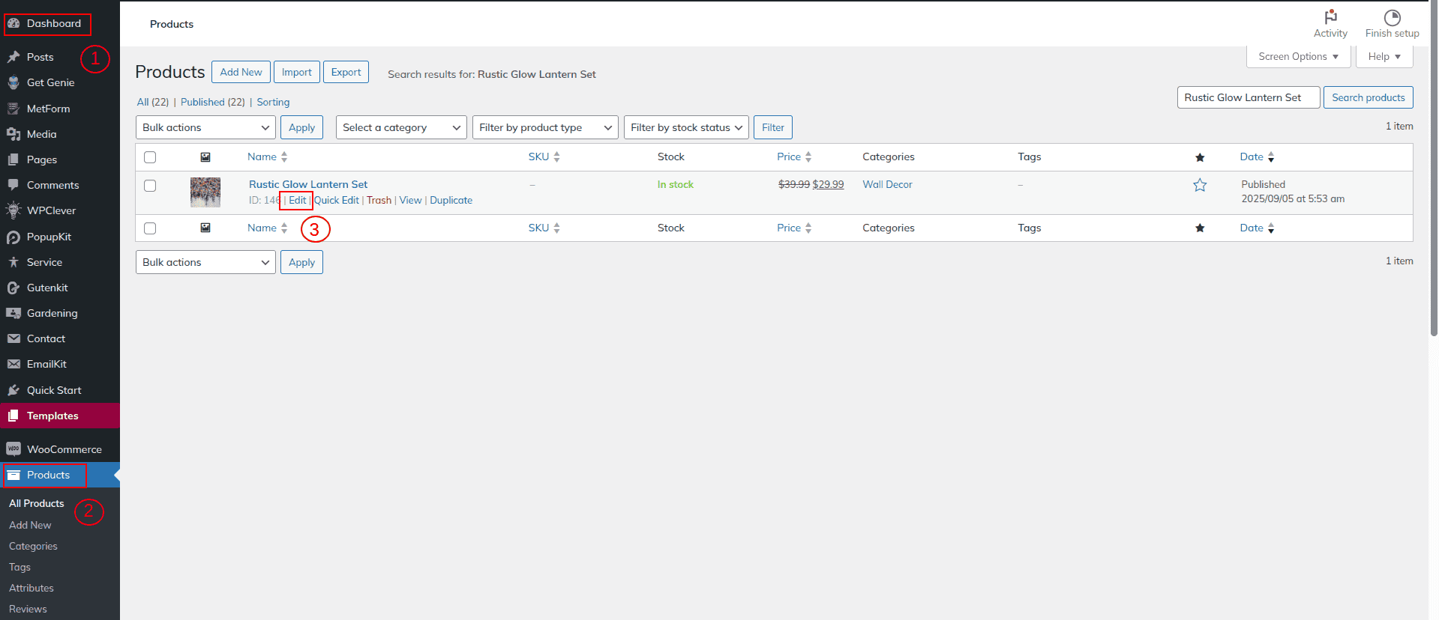Click the Filter button
Screen dimensions: 1439x620
coord(773,127)
